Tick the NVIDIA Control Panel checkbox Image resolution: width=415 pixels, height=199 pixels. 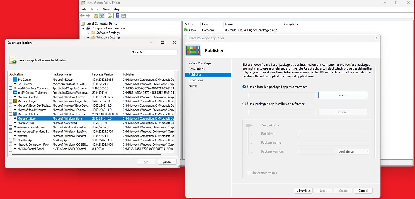(x=11, y=149)
